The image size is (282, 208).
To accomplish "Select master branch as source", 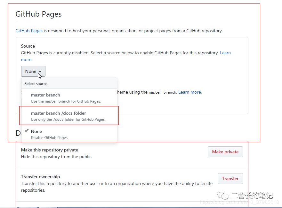I will pyautogui.click(x=69, y=98).
